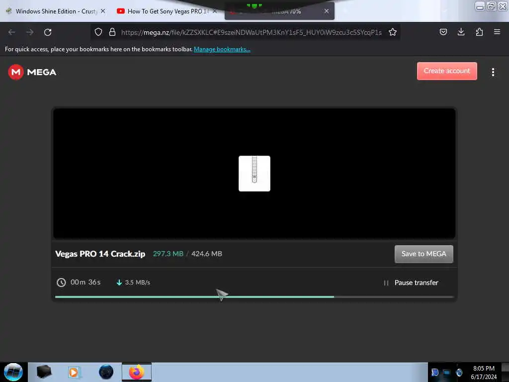This screenshot has width=509, height=382.
Task: Select the Vegas PRO 14 Crack.zip filename
Action: tap(100, 254)
